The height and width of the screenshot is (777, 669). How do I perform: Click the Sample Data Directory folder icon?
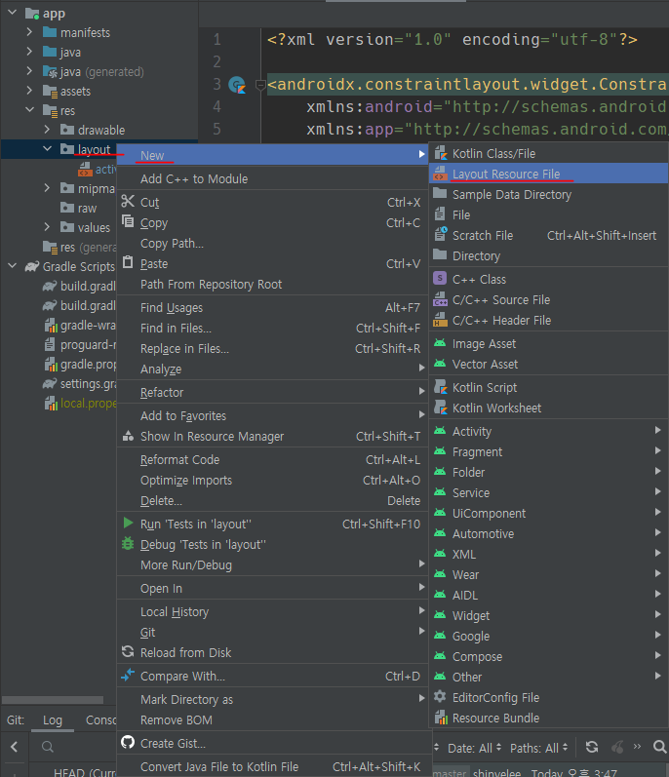point(440,194)
